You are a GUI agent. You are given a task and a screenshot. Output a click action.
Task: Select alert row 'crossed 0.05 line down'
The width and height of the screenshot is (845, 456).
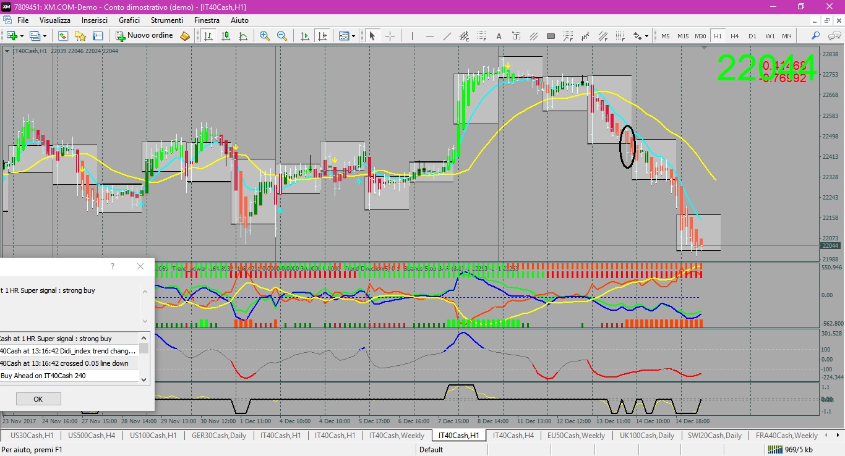70,363
